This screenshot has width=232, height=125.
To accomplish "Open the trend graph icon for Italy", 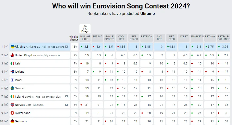I will (6, 63).
